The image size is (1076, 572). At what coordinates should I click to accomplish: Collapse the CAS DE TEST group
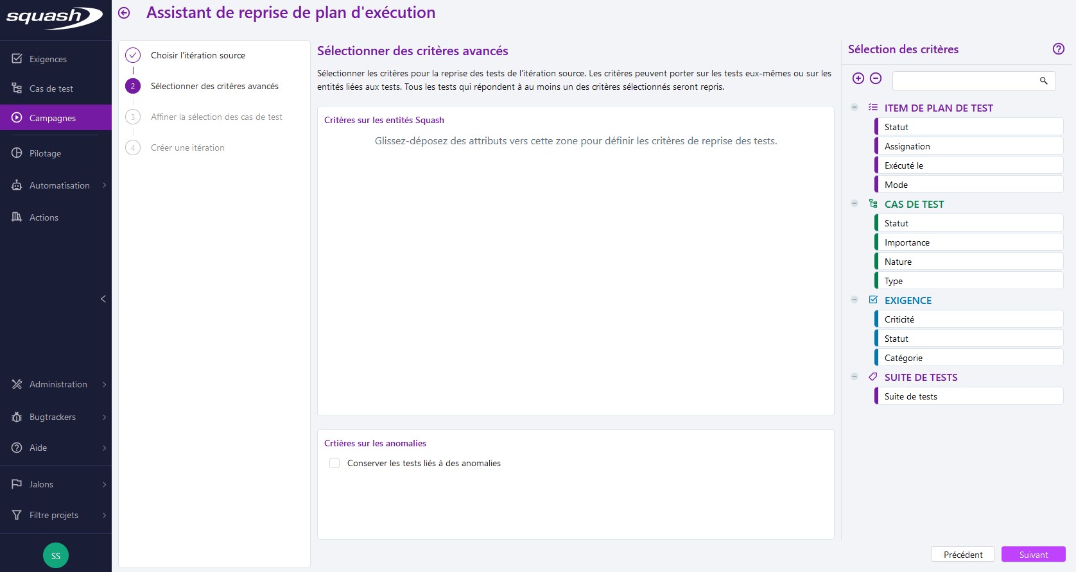point(855,204)
